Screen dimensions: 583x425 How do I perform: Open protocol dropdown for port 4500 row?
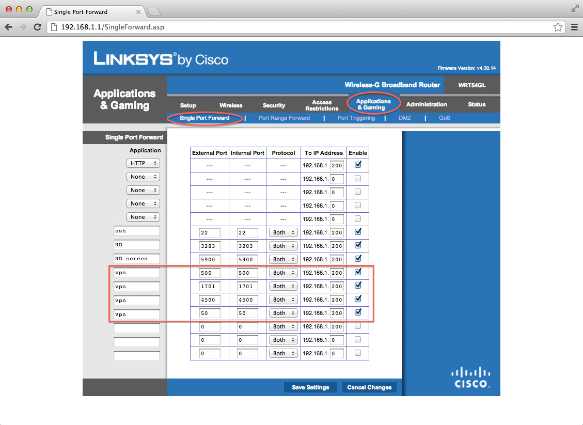tap(283, 300)
